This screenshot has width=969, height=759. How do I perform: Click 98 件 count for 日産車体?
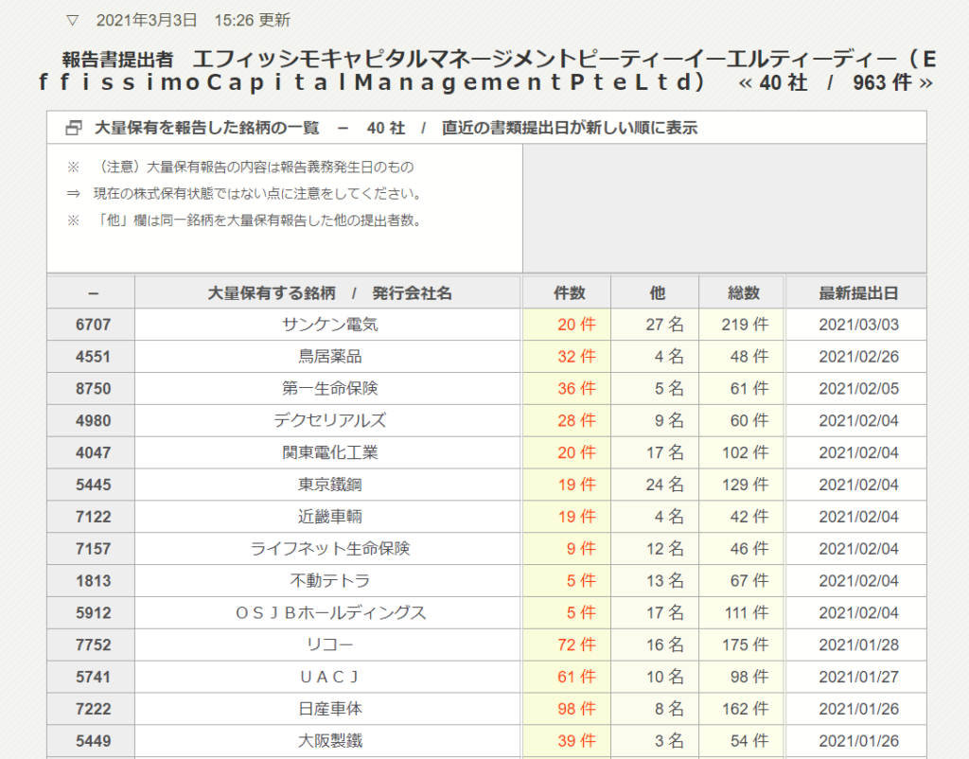pyautogui.click(x=576, y=709)
